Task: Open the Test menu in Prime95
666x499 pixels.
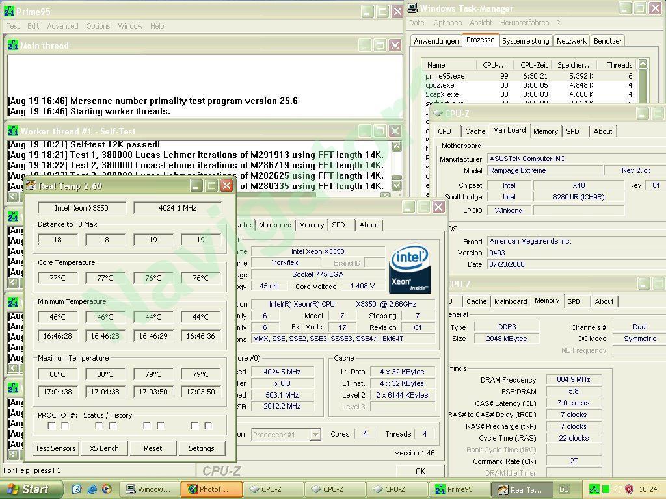Action: [13, 26]
